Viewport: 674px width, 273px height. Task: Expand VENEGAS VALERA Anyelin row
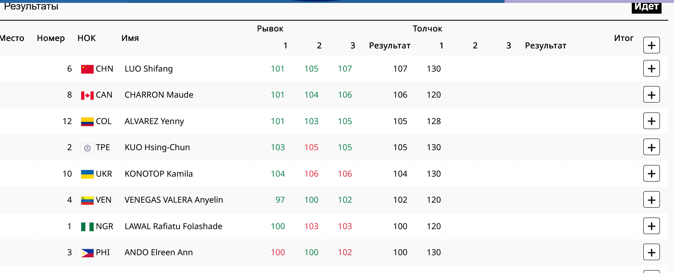click(651, 200)
